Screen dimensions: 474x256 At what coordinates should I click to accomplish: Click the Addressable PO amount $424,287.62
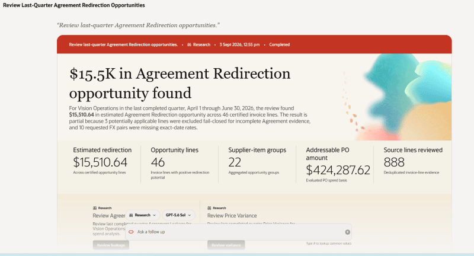tap(338, 170)
